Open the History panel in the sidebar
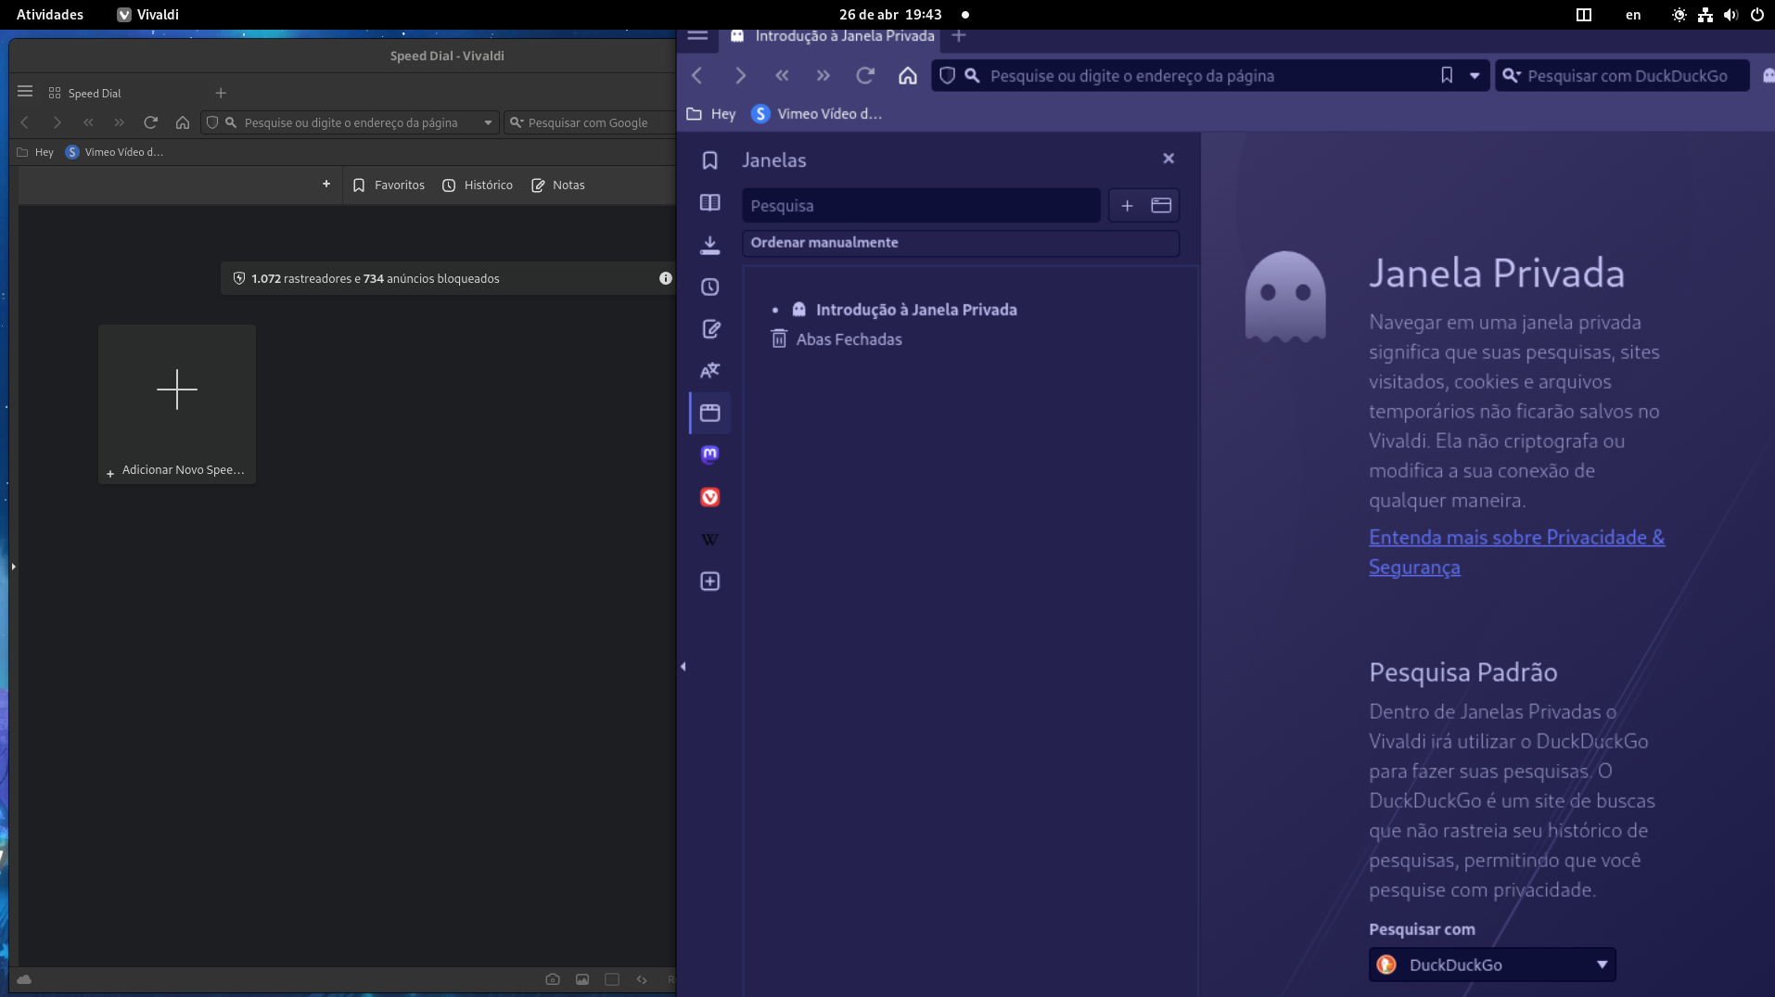This screenshot has width=1775, height=997. [x=709, y=287]
